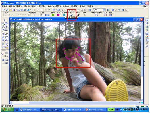Open the dropdown next to soft edge value
The image size is (150, 113).
coord(48,15)
